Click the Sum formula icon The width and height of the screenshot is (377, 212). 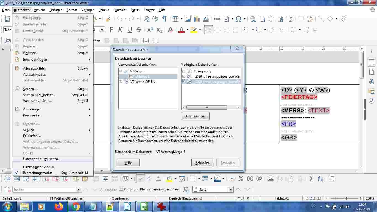coord(311,179)
